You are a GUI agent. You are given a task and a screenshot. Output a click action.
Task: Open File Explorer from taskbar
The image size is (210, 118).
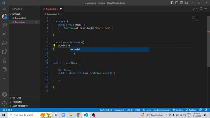click(71, 115)
